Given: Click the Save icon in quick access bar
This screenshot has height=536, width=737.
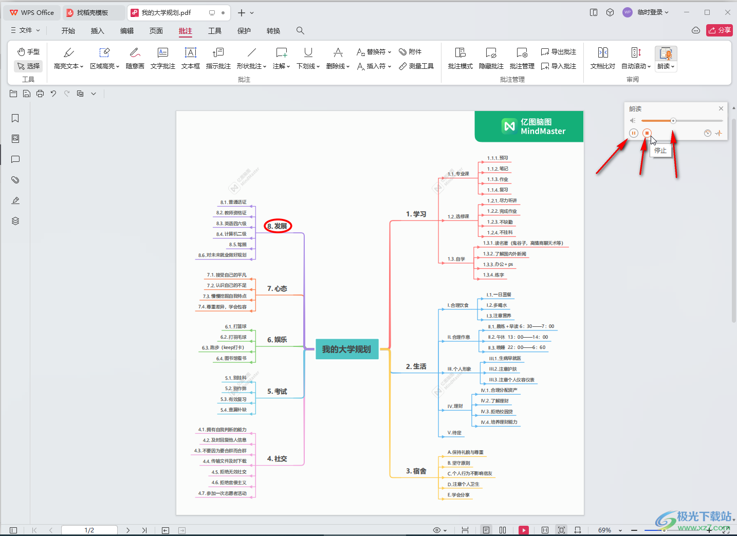Looking at the screenshot, I should [x=27, y=94].
